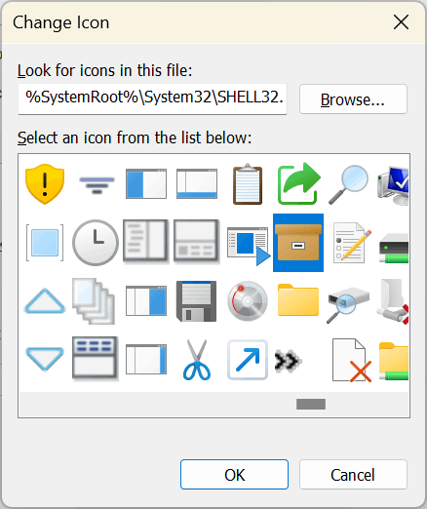
Task: Select the table grid header window icon
Action: (x=95, y=358)
